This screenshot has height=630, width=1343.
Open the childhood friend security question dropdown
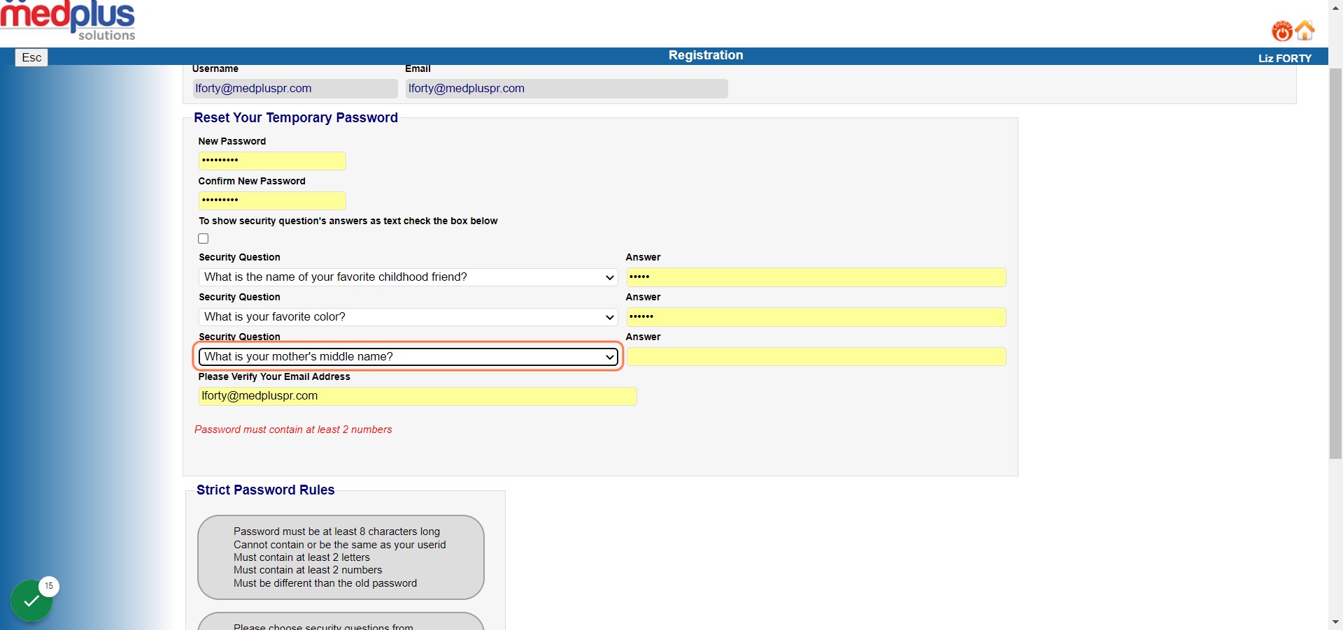click(x=408, y=277)
